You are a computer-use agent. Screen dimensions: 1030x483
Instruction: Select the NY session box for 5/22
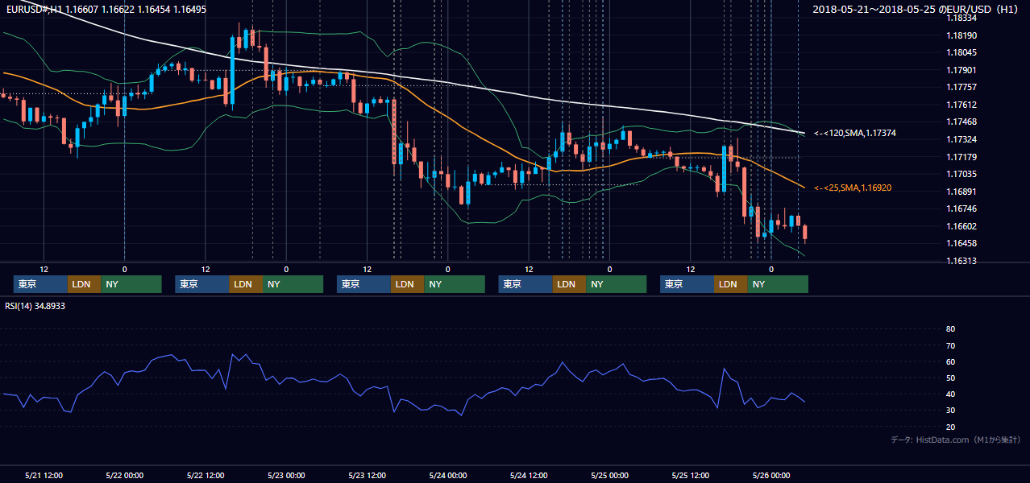click(x=293, y=284)
